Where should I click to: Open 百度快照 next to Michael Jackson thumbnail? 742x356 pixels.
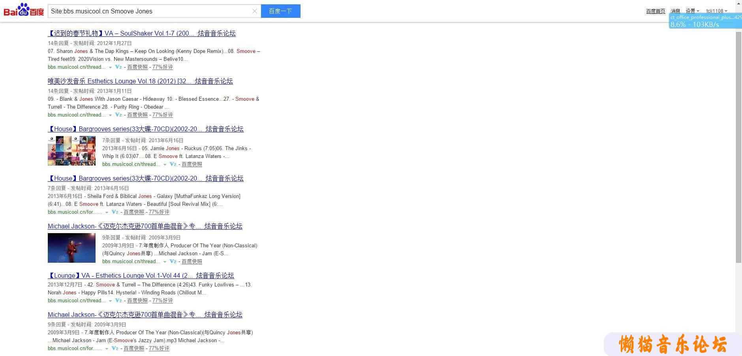coord(192,262)
